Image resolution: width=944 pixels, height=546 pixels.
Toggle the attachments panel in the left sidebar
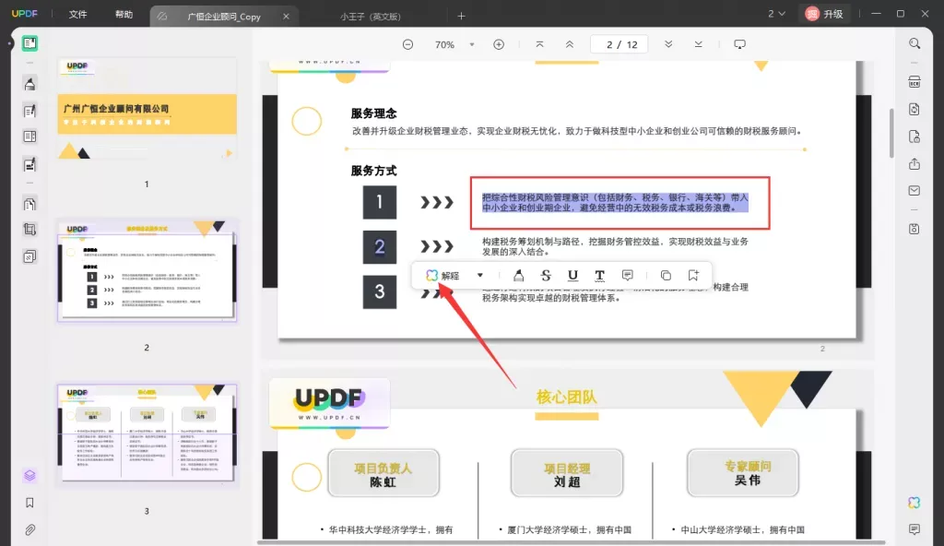point(29,529)
